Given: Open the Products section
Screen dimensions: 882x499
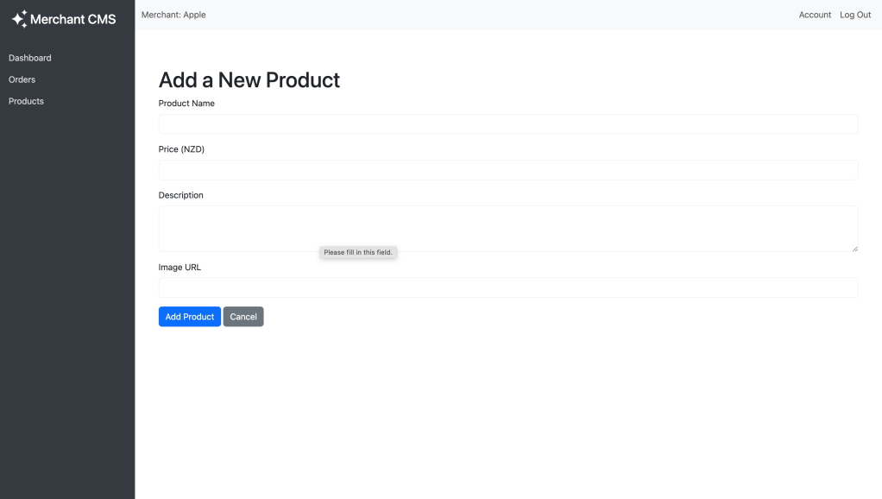Looking at the screenshot, I should click(x=26, y=101).
